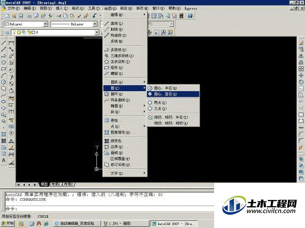This screenshot has height=228, width=305.
Task: Click the Center Mark dimension icon
Action: (11, 133)
